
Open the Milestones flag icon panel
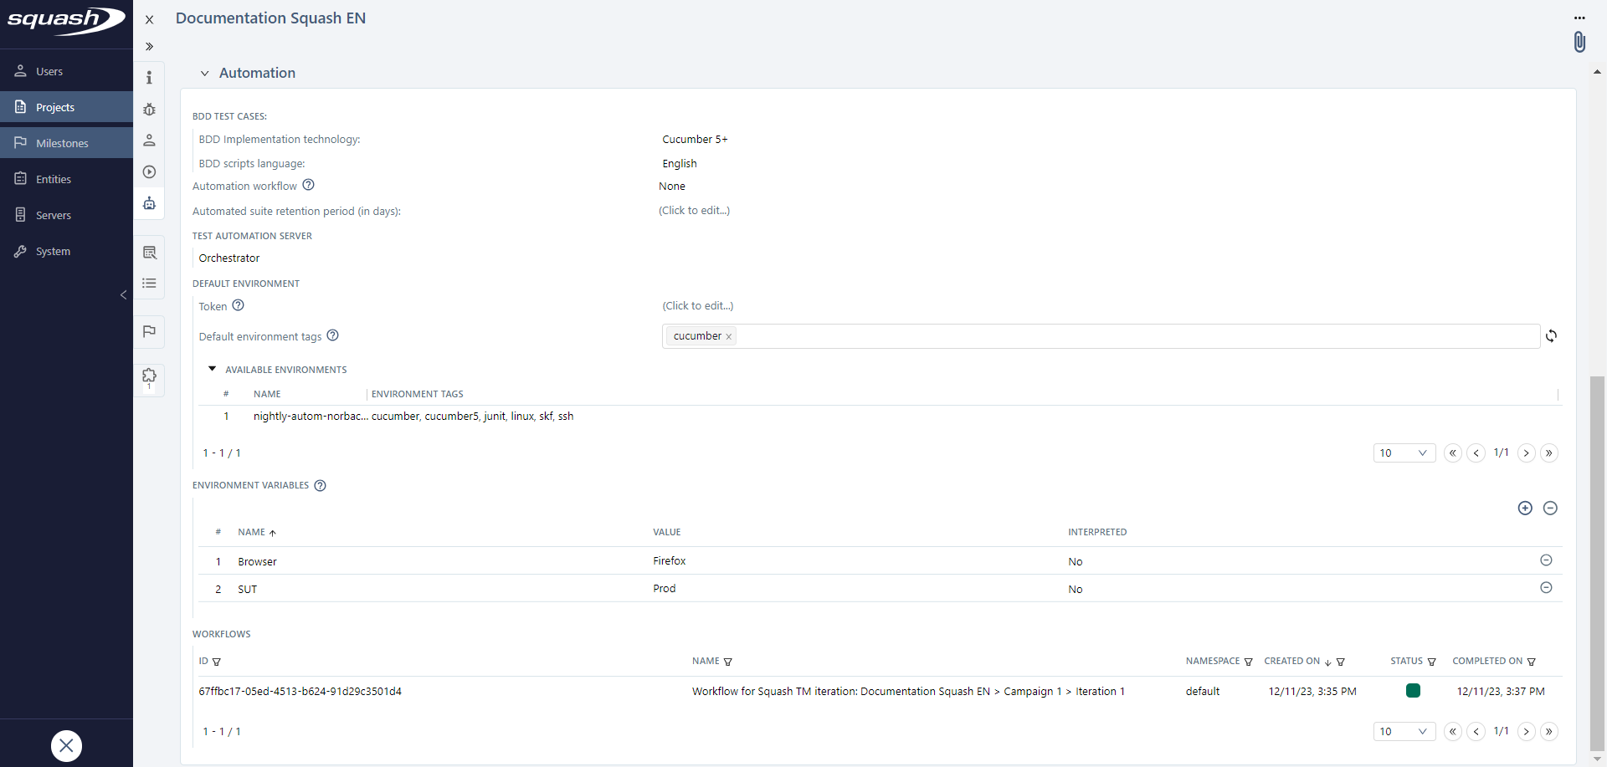(149, 332)
